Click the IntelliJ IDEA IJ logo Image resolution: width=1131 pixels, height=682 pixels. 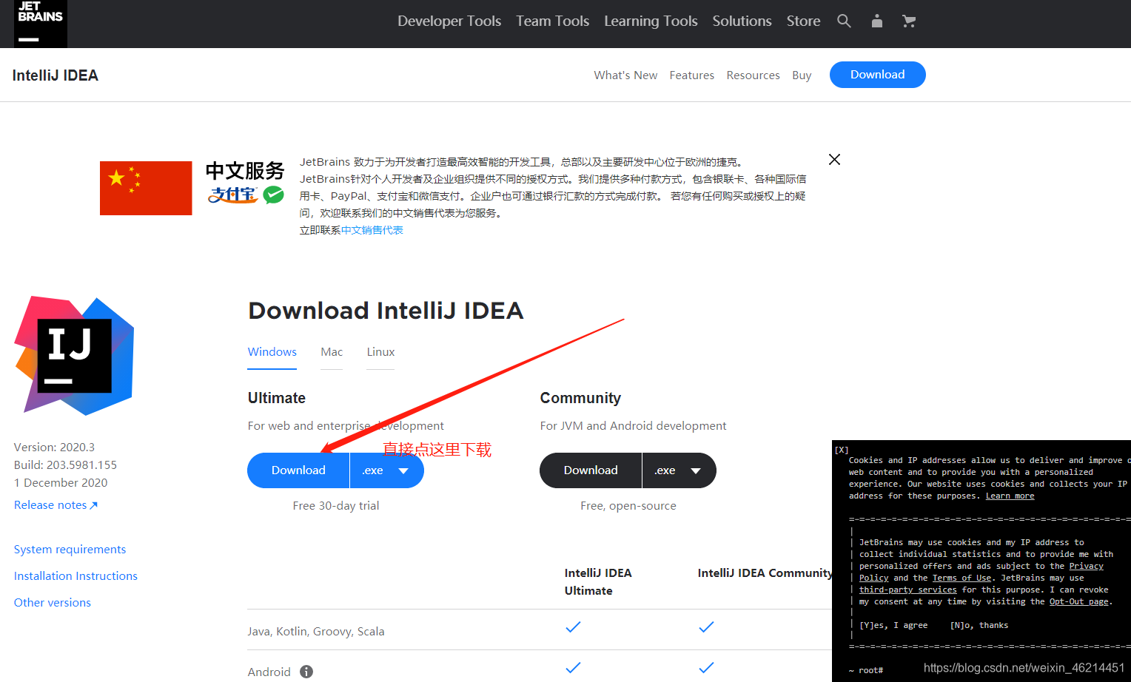(x=74, y=355)
